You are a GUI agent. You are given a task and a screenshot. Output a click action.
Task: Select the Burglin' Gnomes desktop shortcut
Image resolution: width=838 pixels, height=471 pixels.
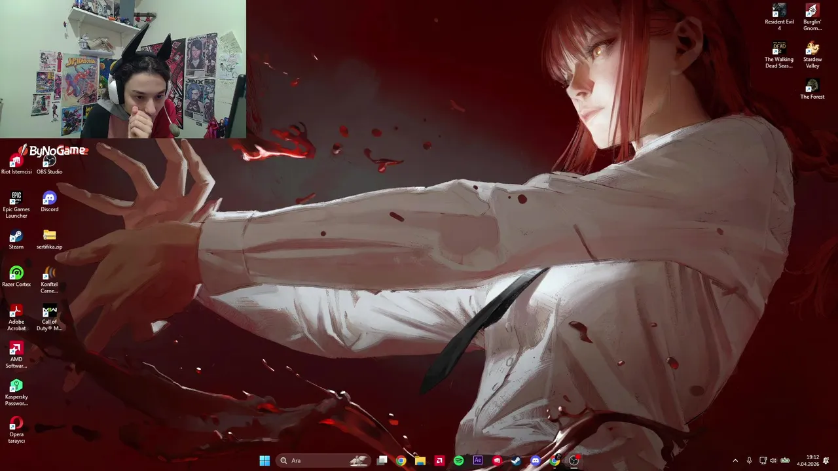point(812,17)
